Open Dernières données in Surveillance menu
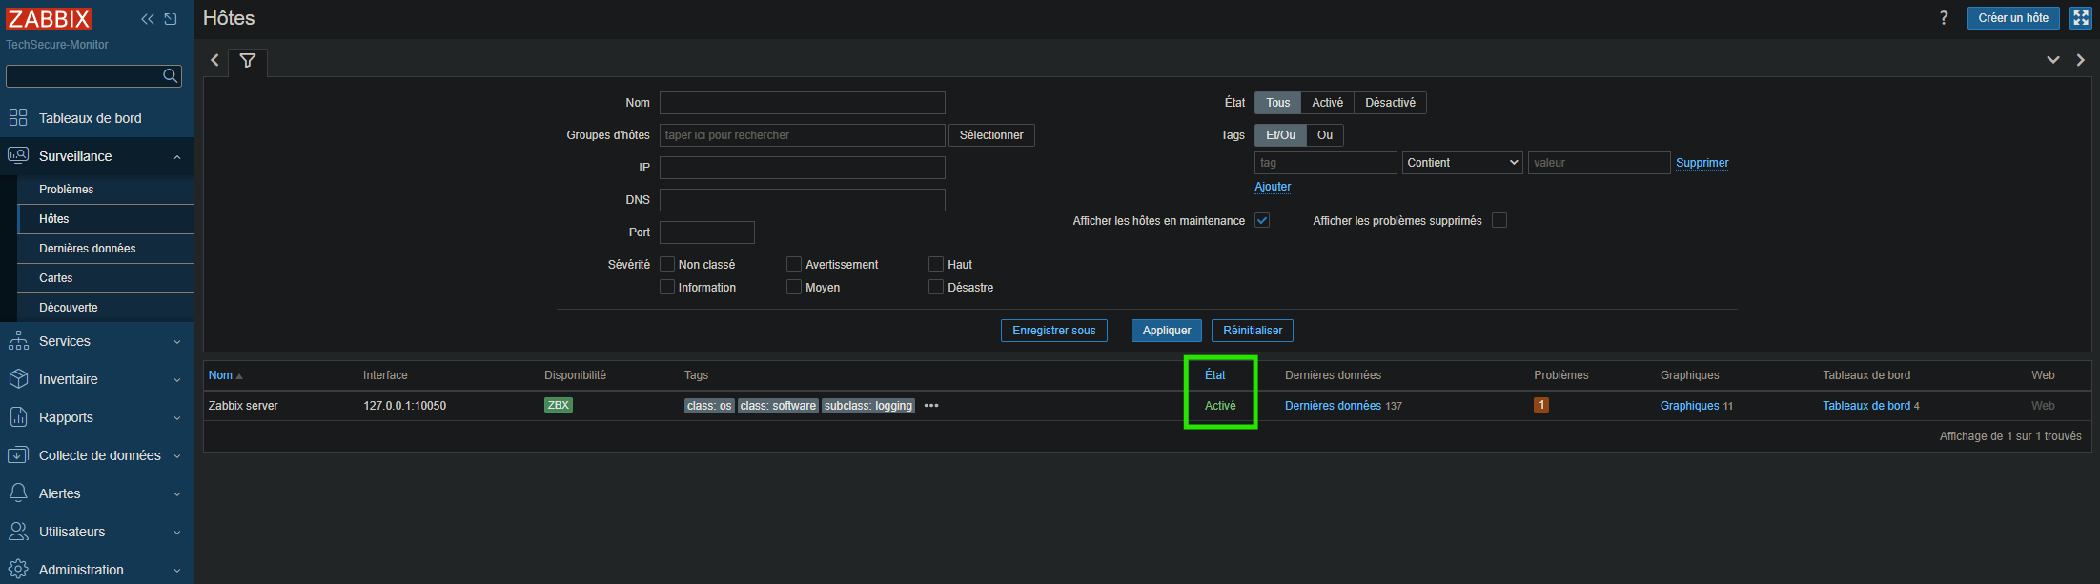This screenshot has height=584, width=2100. (x=88, y=249)
